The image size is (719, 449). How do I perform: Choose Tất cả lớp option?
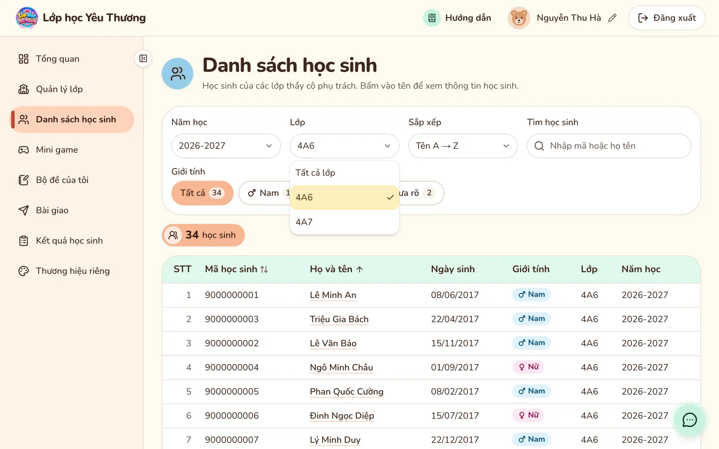(x=345, y=173)
